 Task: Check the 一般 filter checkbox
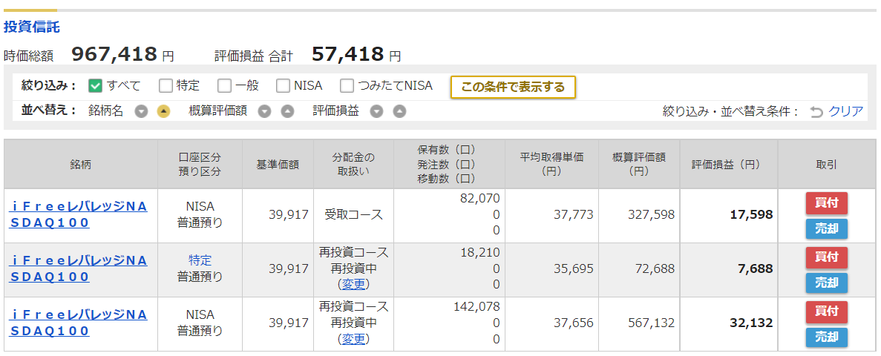225,86
